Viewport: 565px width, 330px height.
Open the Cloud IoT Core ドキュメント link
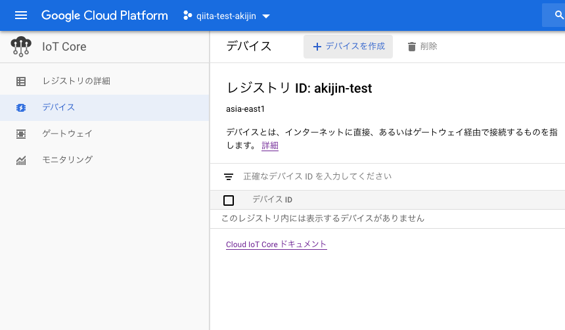pyautogui.click(x=277, y=244)
